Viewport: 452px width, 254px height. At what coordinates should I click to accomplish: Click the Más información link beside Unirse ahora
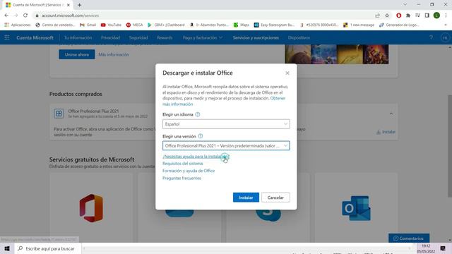click(x=114, y=54)
